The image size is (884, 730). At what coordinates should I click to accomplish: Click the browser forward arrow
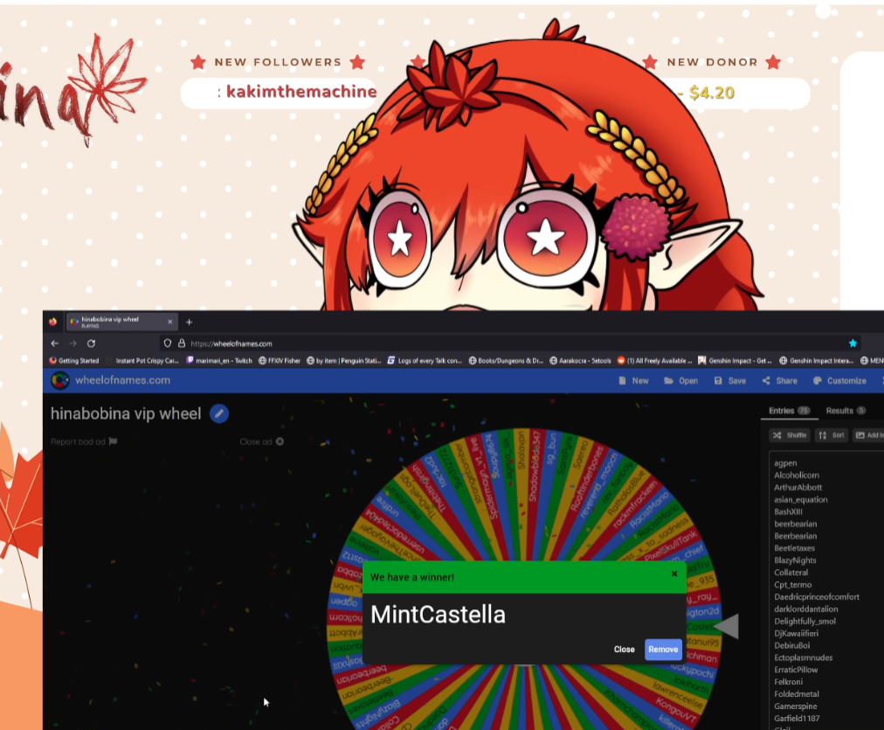tap(73, 343)
